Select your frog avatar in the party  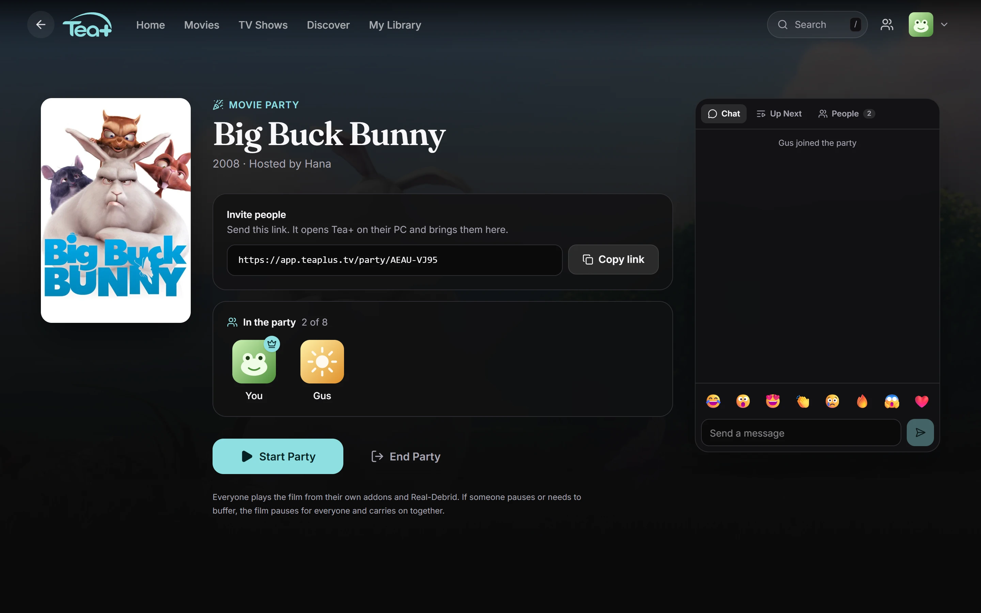point(254,362)
